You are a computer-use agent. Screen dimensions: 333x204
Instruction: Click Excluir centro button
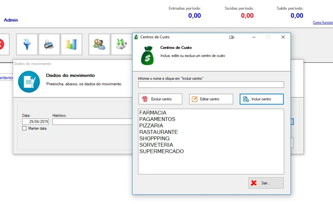[160, 99]
